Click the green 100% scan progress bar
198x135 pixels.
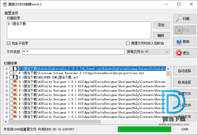coord(145,129)
